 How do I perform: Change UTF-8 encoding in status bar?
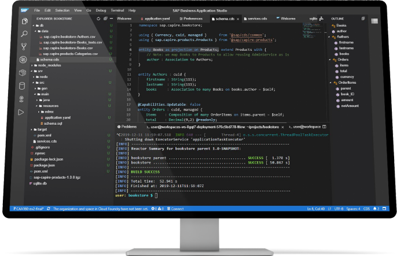pyautogui.click(x=339, y=209)
